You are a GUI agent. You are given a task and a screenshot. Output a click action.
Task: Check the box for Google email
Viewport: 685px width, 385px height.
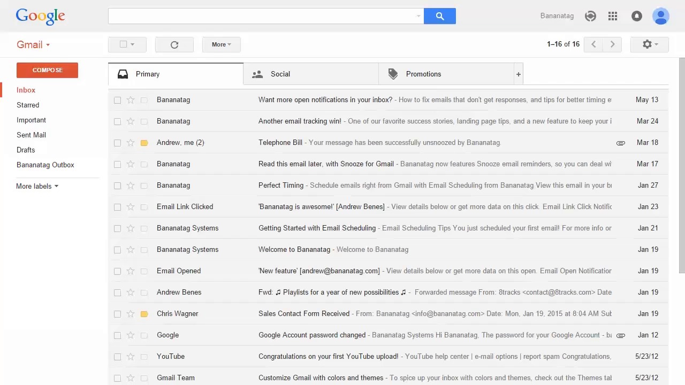117,335
